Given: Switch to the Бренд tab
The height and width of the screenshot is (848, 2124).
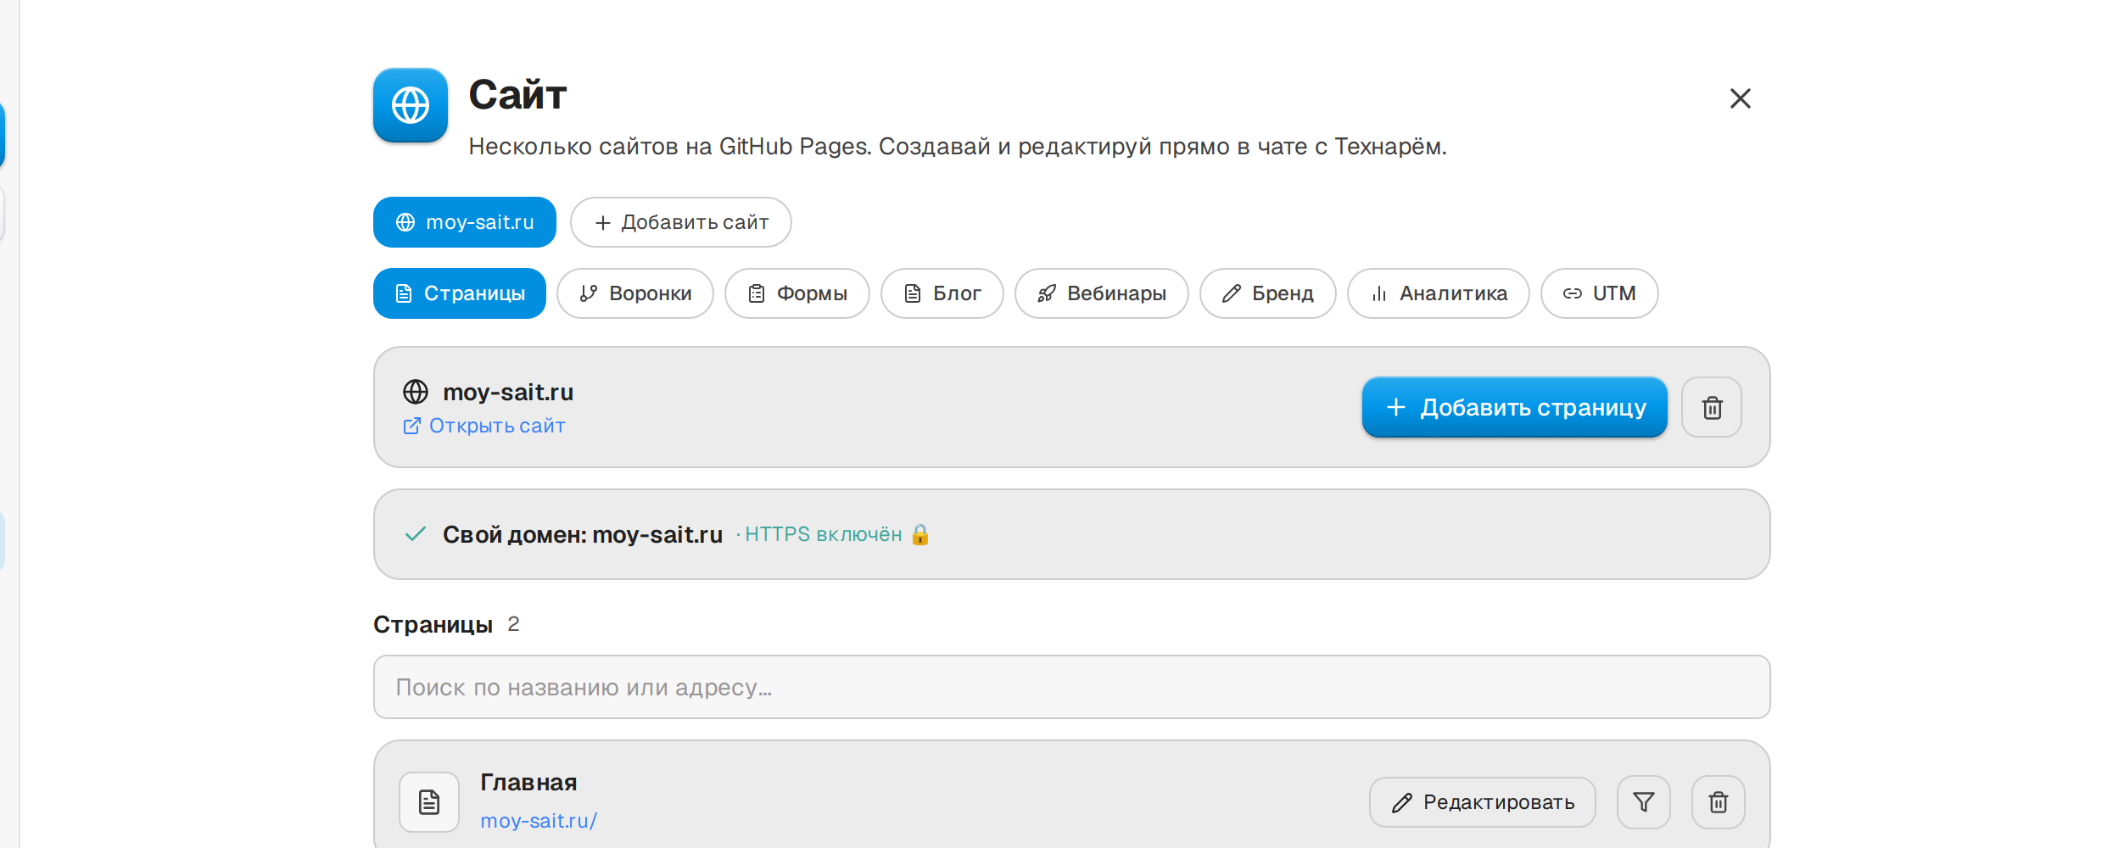Looking at the screenshot, I should point(1268,293).
